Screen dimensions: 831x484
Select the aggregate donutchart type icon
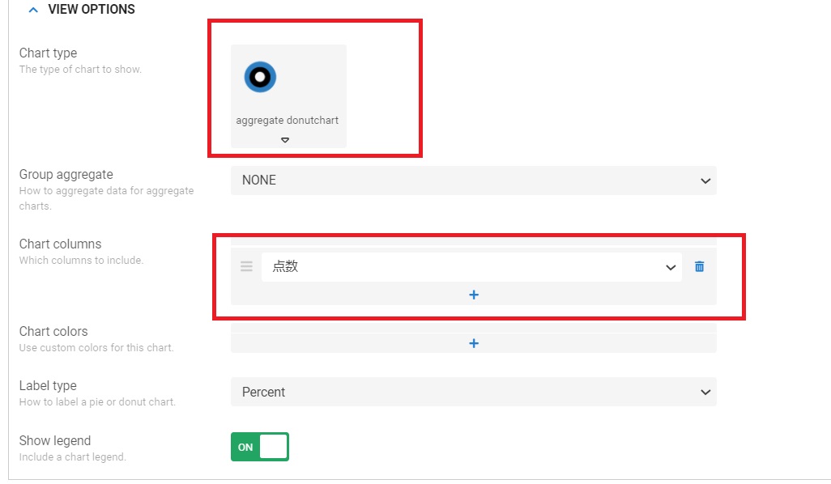(x=260, y=77)
